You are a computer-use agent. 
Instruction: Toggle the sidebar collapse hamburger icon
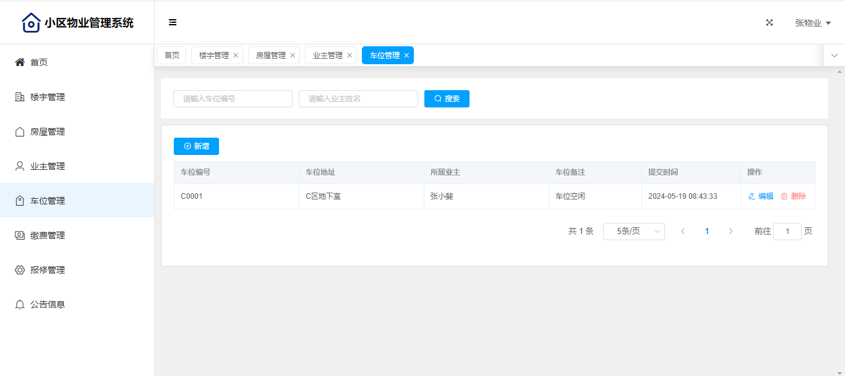pyautogui.click(x=173, y=23)
